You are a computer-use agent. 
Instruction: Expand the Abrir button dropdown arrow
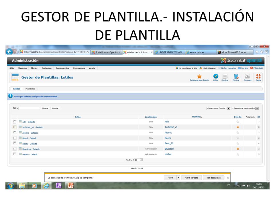point(178,178)
